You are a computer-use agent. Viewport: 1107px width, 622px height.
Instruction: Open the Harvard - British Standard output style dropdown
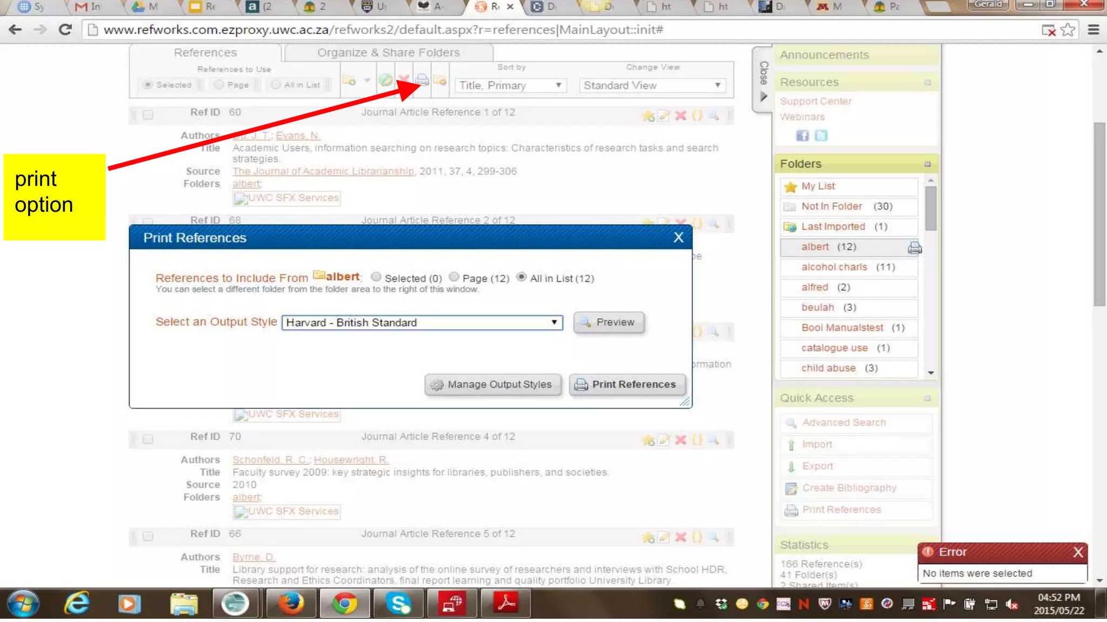pyautogui.click(x=422, y=322)
